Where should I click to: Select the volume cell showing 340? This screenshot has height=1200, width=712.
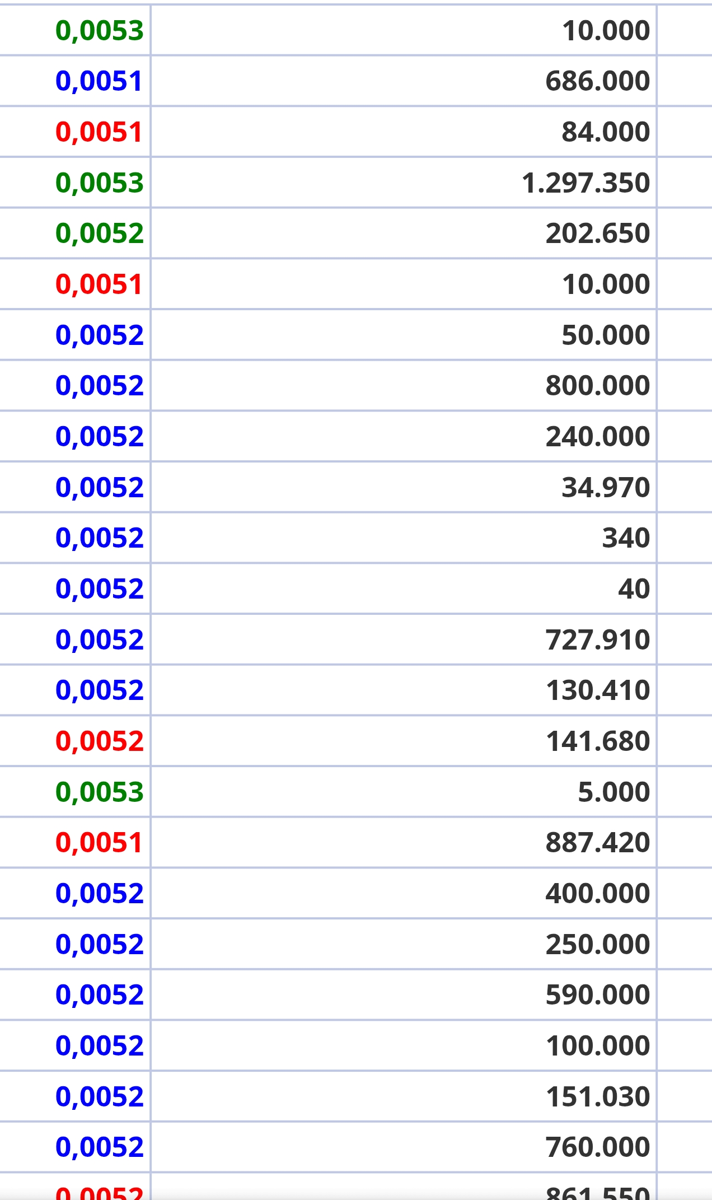625,538
